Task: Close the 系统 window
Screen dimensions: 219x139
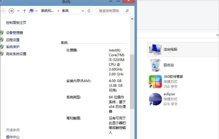Action: [x=128, y=1]
